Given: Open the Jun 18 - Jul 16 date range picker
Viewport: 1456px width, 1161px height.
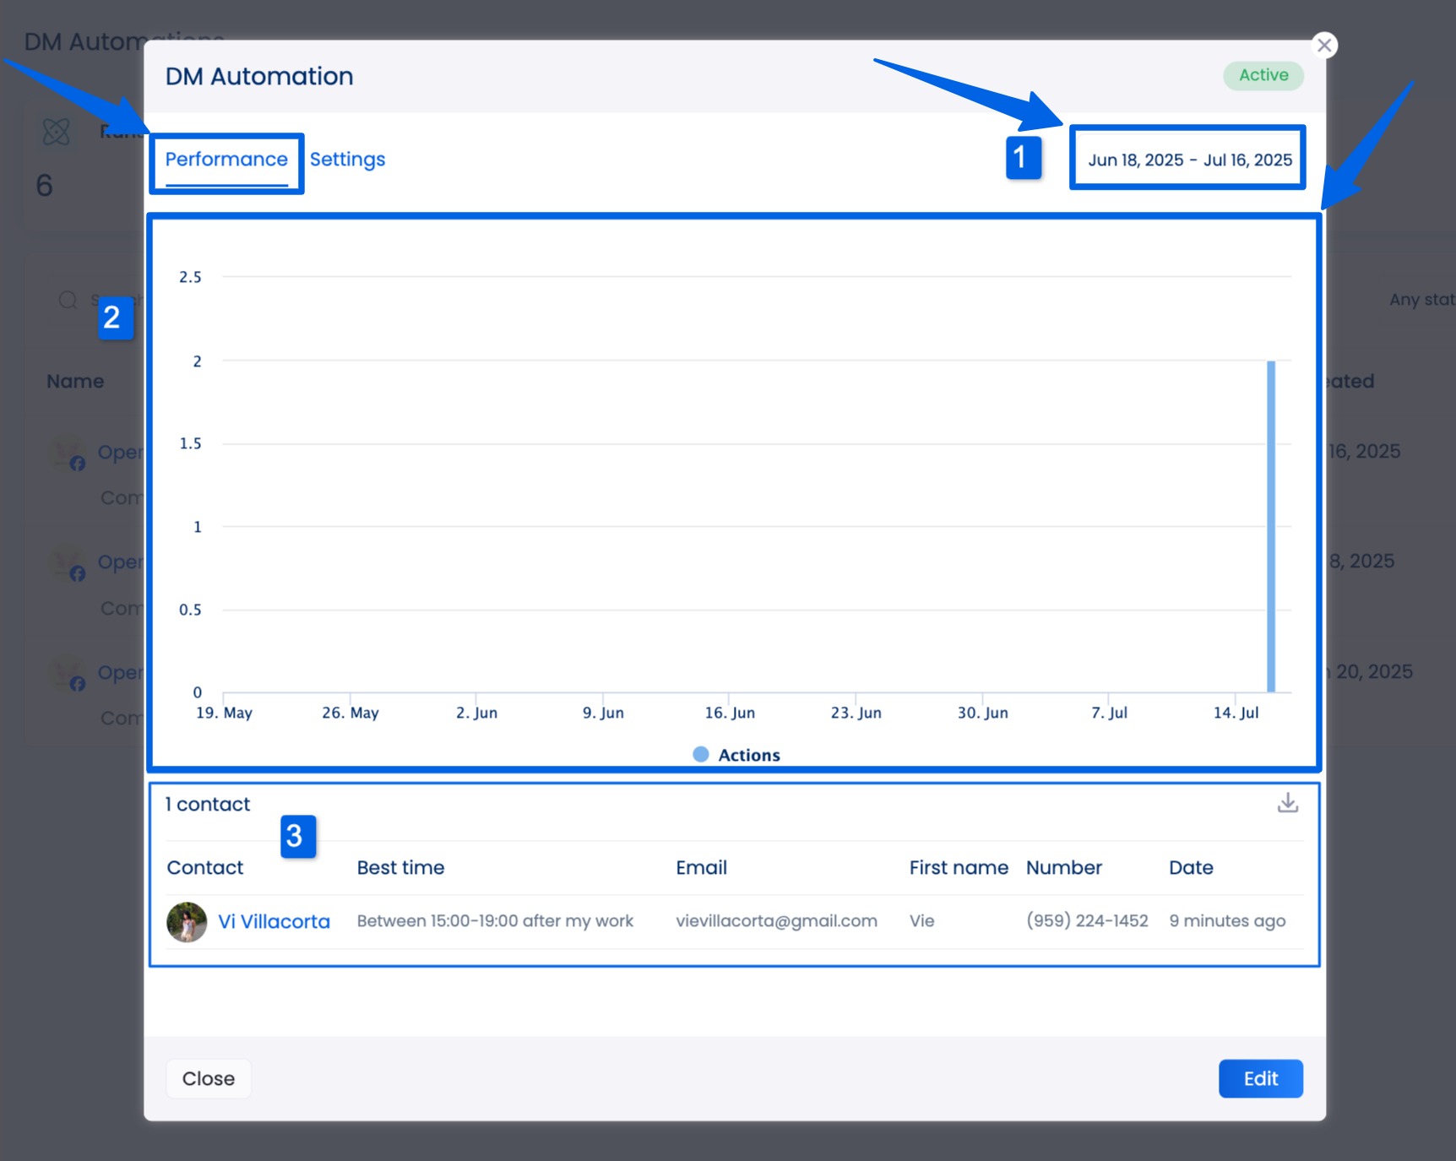Looking at the screenshot, I should point(1187,159).
